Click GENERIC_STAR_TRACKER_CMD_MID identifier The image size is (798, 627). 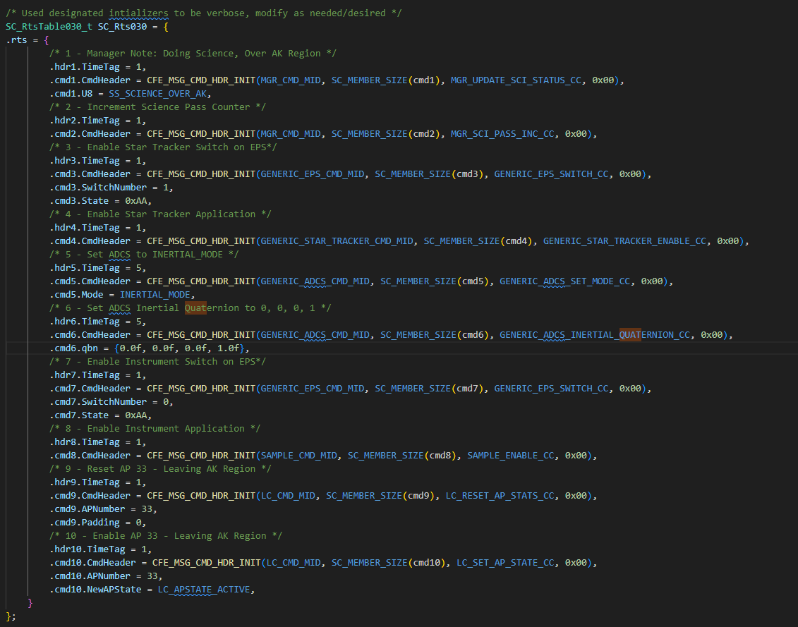pos(337,241)
